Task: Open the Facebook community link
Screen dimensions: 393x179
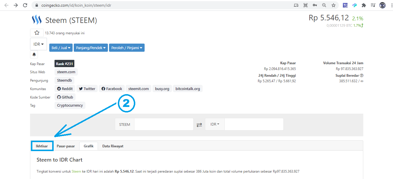Action: 112,89
